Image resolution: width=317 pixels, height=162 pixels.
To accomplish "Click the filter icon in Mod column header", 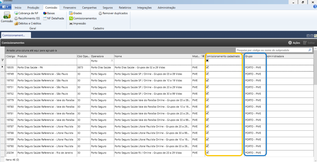I will pyautogui.click(x=203, y=56).
